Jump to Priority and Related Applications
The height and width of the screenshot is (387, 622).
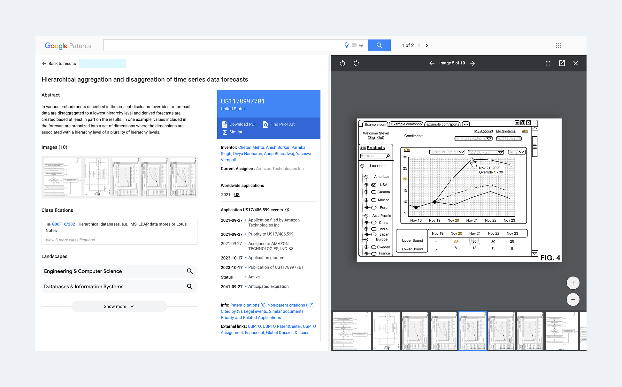[251, 318]
